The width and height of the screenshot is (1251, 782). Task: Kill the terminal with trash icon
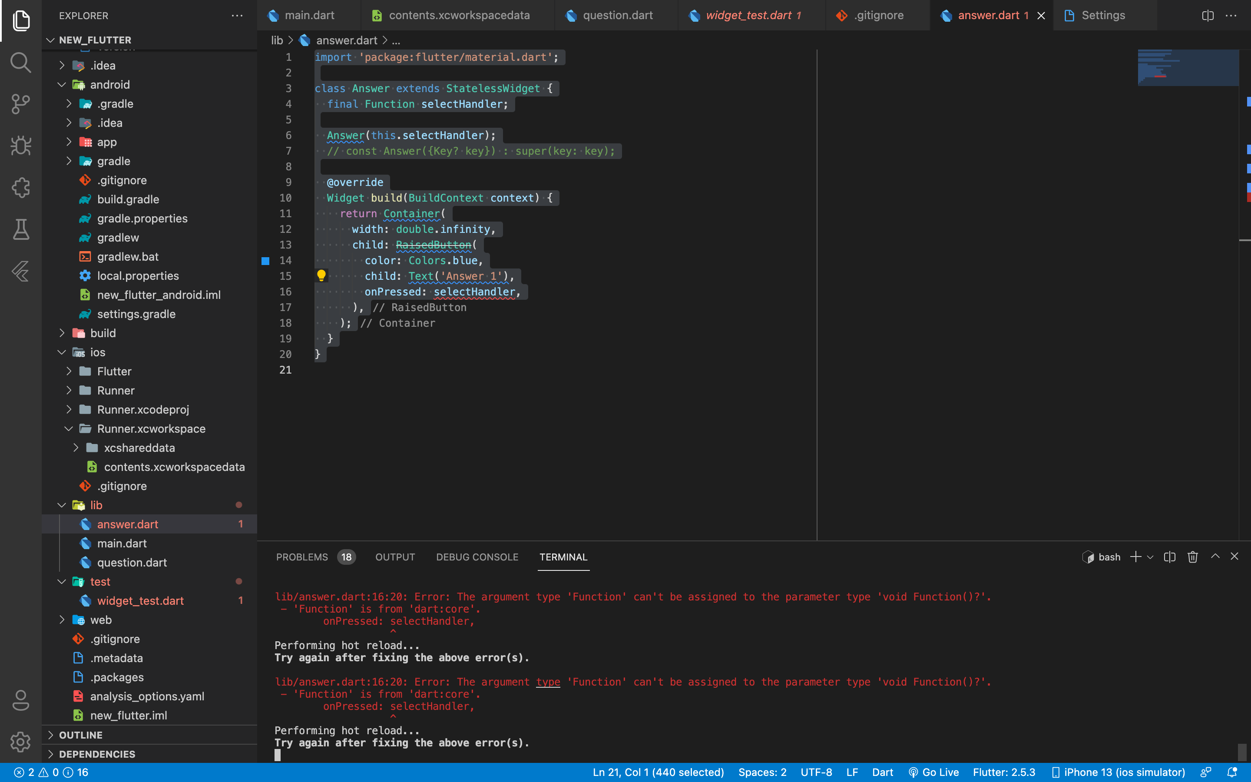(x=1193, y=557)
